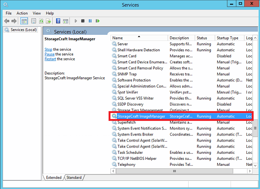Click the Forward arrow toolbar icon
Screen dimensions: 260x189
[14, 21]
